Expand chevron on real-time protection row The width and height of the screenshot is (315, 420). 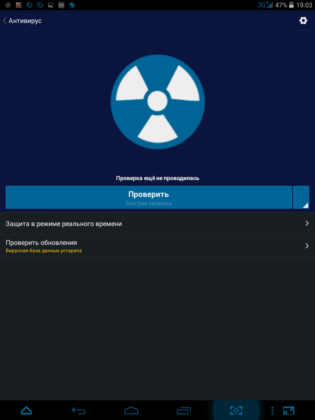307,224
